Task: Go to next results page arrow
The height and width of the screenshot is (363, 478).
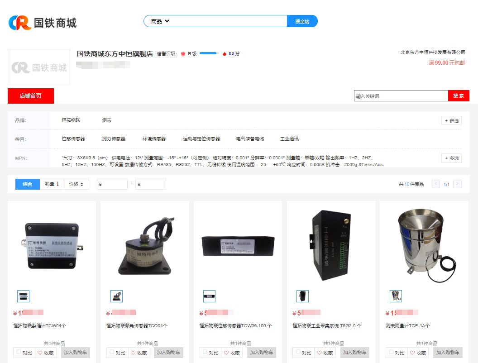Action: 457,184
